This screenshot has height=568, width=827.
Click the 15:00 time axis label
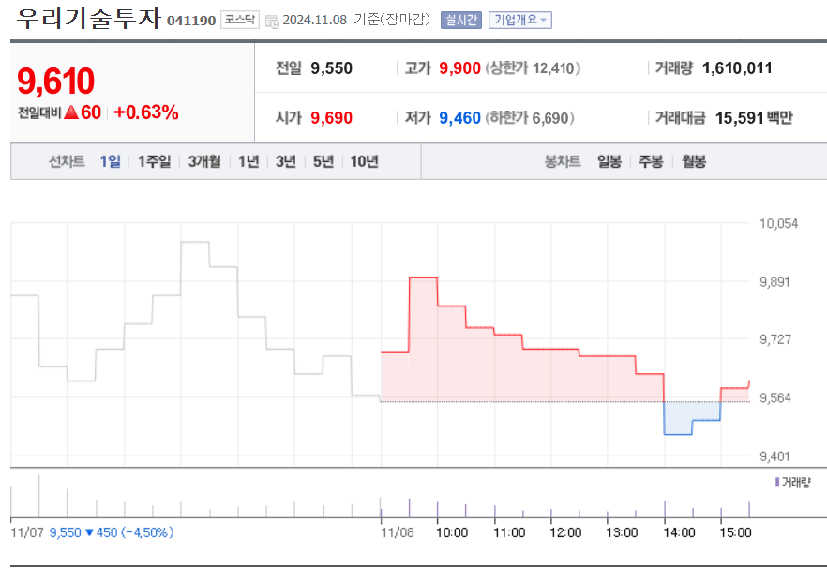click(x=735, y=532)
